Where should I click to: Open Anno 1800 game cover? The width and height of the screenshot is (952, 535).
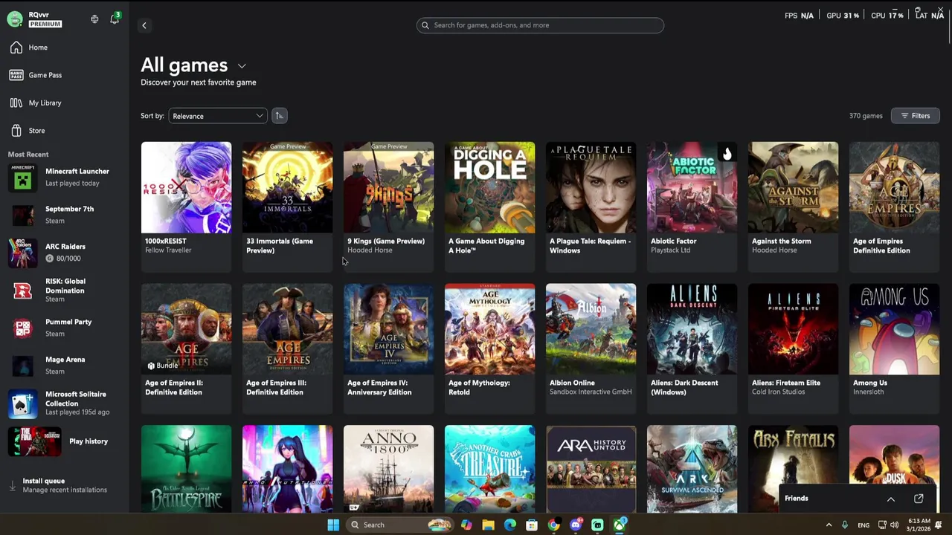pyautogui.click(x=388, y=469)
